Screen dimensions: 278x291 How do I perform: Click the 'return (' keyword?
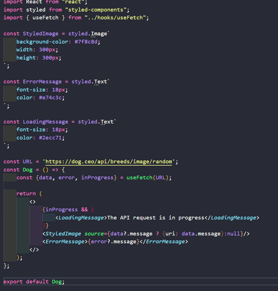point(29,194)
